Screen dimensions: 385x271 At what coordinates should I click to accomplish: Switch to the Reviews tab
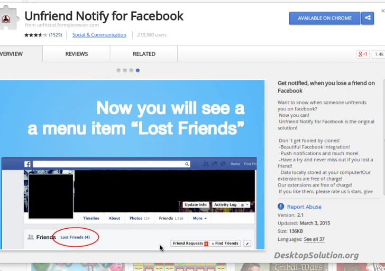(x=76, y=54)
